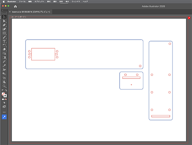The height and width of the screenshot is (145, 192).
Task: Select the tool icon directly below the Eyedropper
Action: [4, 70]
